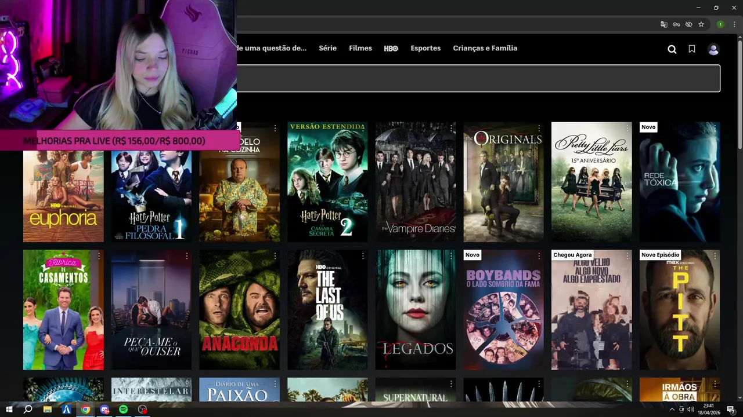Screen dimensions: 743x417
Task: Open options dots on Pretty Little Liars poster
Action: [x=627, y=128]
